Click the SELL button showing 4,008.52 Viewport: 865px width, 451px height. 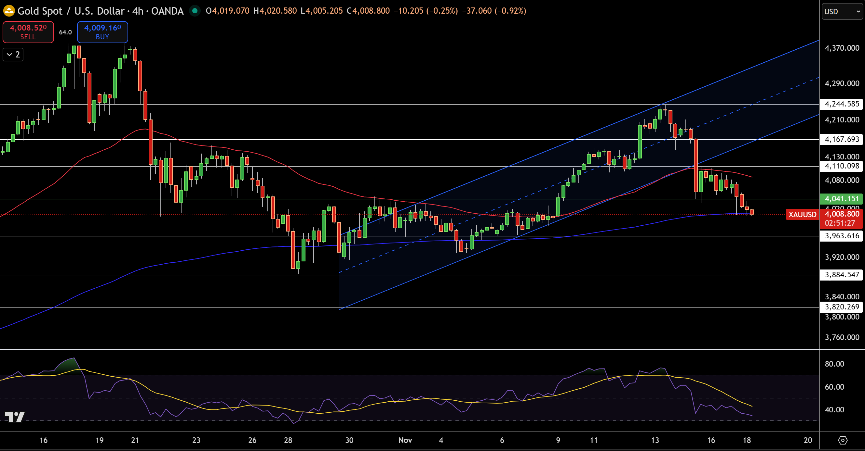28,32
